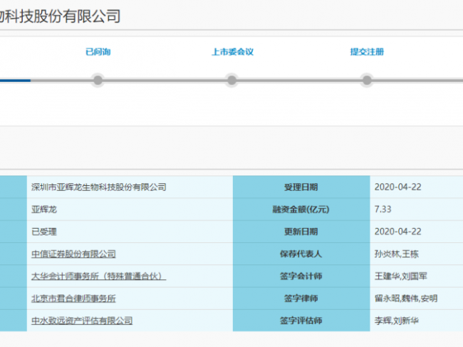Click the financing amount value 7.33

click(x=383, y=209)
